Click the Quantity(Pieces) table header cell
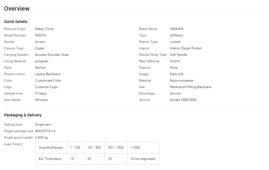The height and width of the screenshot is (170, 269). (51, 148)
